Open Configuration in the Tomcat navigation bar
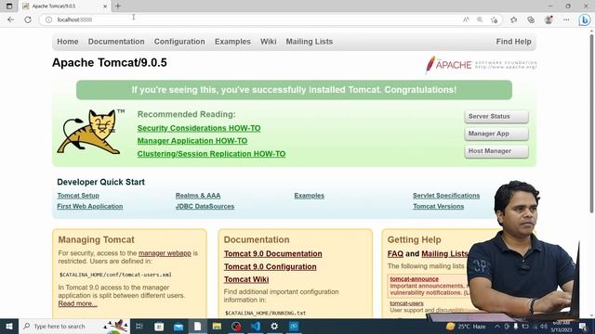595x334 pixels. (179, 42)
